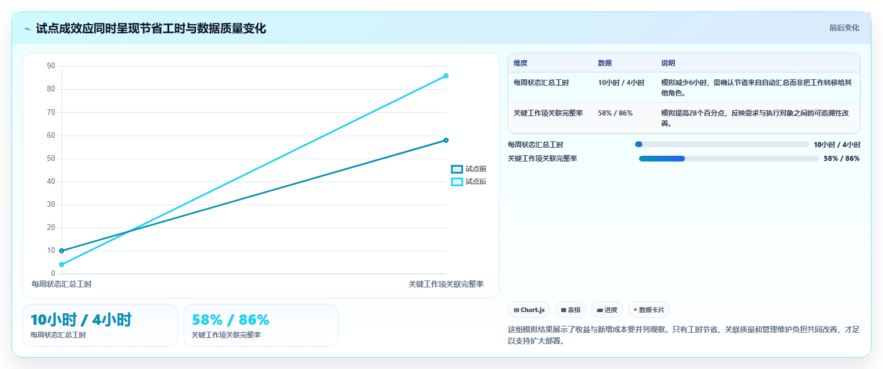Click the 说明 column header

point(668,63)
